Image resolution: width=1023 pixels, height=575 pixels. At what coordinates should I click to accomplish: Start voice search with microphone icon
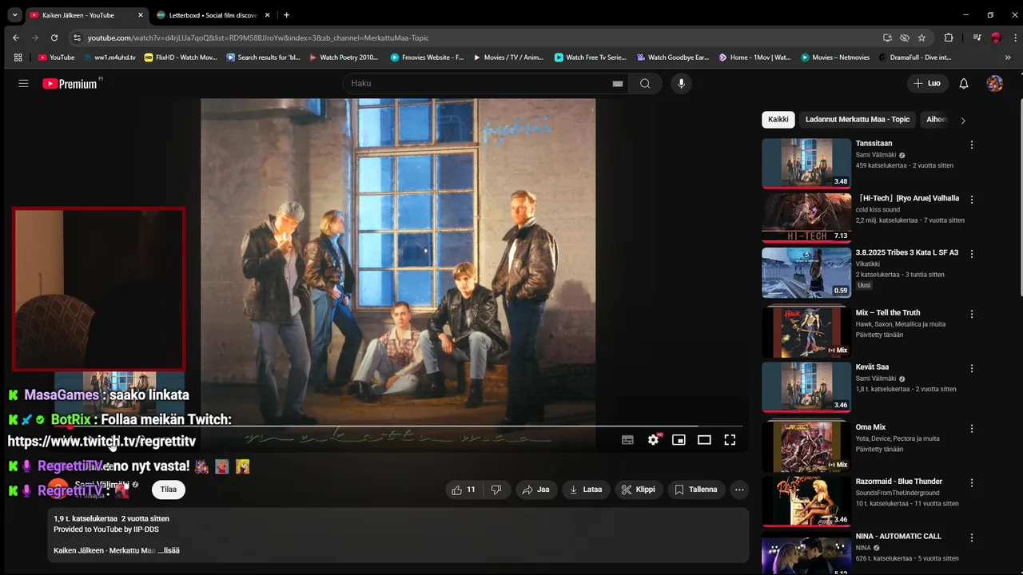(681, 84)
